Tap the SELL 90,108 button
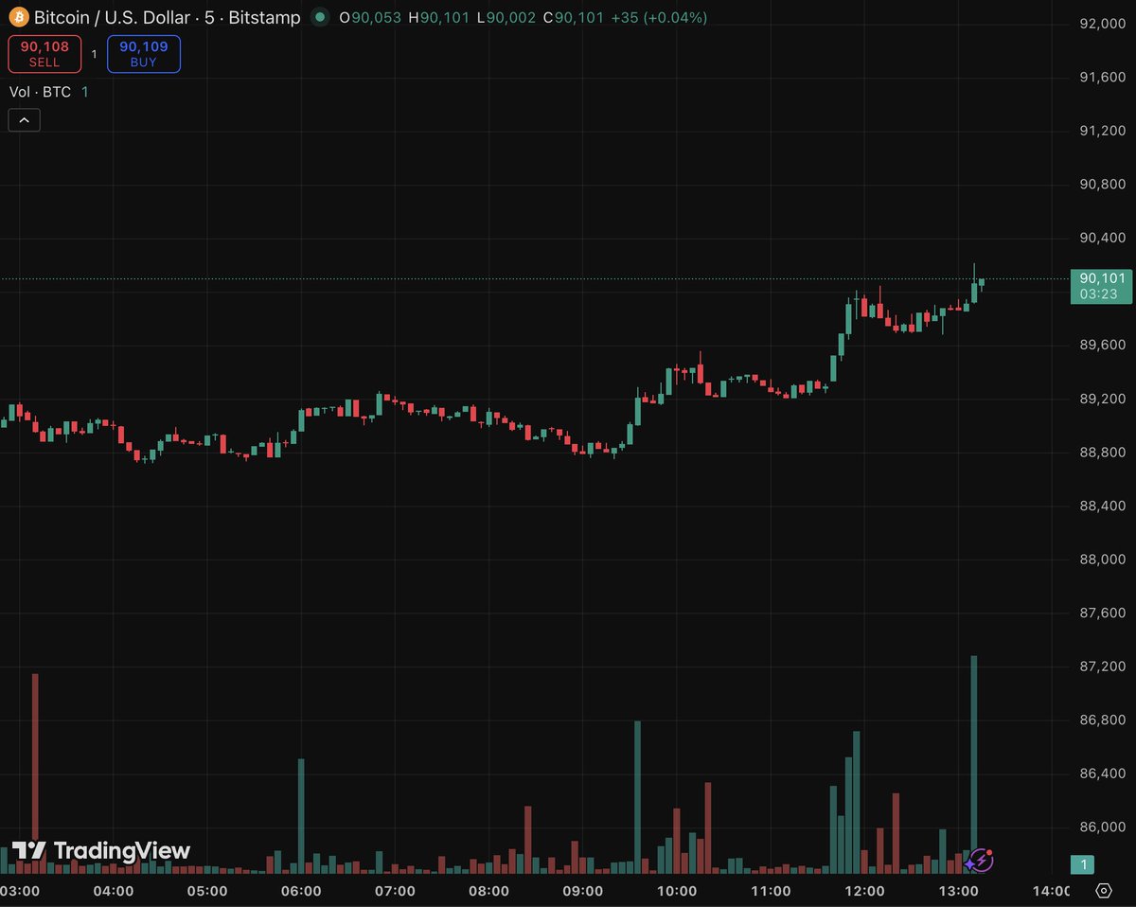 coord(44,54)
